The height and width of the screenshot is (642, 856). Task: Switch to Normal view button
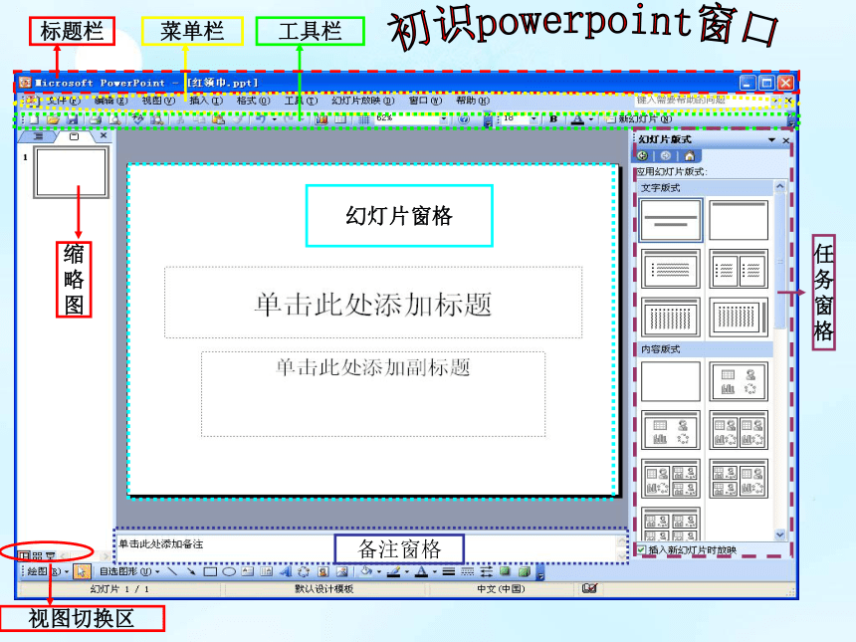point(24,555)
